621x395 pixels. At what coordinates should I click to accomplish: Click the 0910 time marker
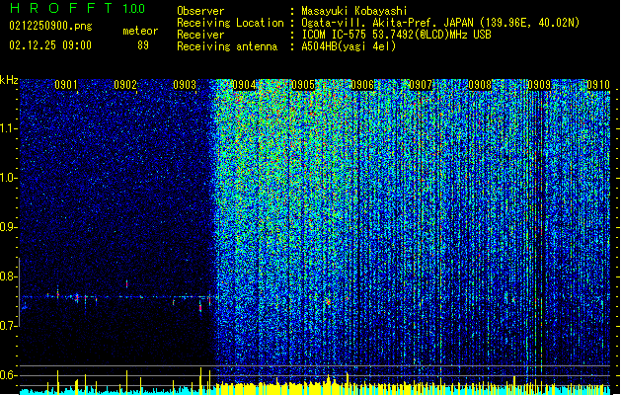pyautogui.click(x=598, y=85)
